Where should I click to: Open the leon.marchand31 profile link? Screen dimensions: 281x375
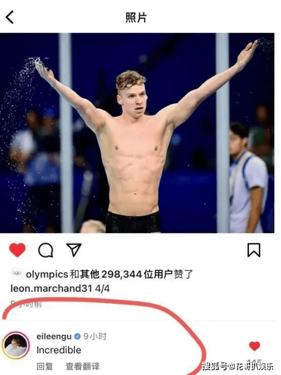(x=51, y=288)
